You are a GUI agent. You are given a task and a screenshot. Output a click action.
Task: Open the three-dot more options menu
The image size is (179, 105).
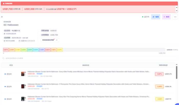coord(175,17)
